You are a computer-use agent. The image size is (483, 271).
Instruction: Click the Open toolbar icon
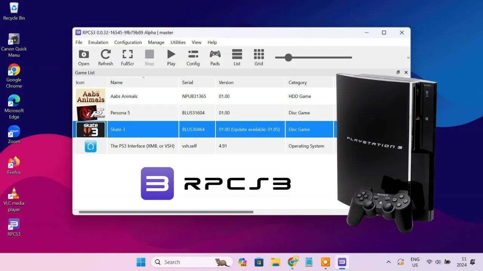coord(84,58)
